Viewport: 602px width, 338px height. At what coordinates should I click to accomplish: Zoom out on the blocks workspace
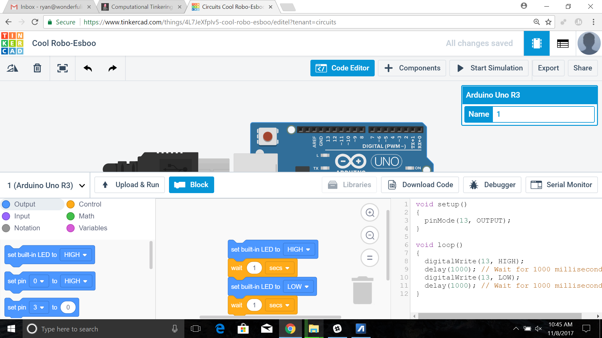370,235
